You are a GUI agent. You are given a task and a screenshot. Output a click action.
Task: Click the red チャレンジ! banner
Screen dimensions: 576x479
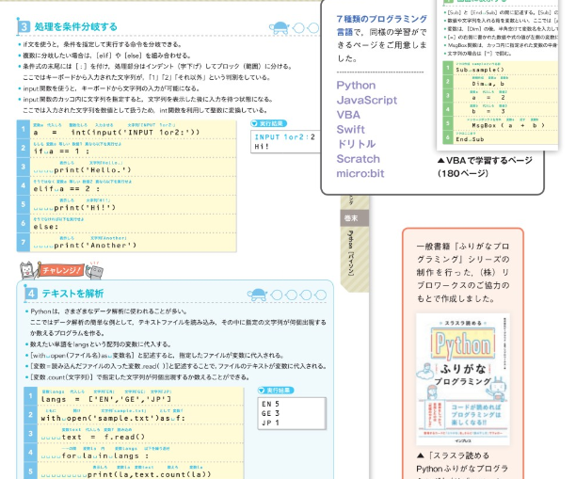60,271
